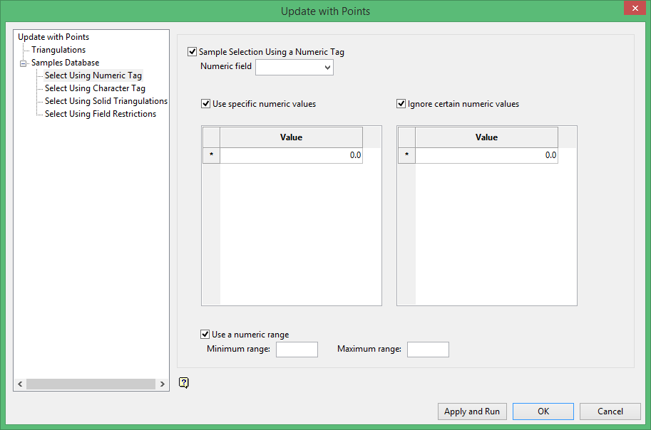Click the specific values table Value cell
This screenshot has width=651, height=430.
[291, 155]
